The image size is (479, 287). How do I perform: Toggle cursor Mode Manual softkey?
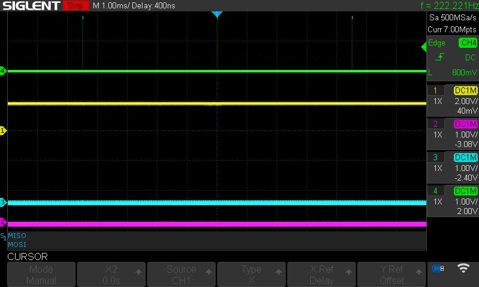pos(41,274)
